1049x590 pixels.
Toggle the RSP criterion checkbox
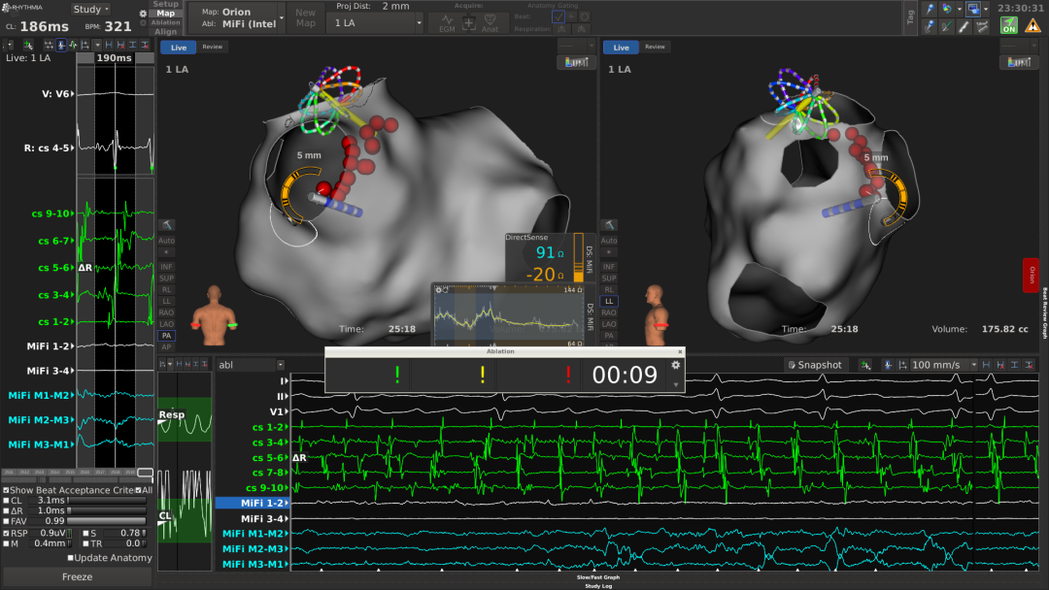tap(6, 533)
